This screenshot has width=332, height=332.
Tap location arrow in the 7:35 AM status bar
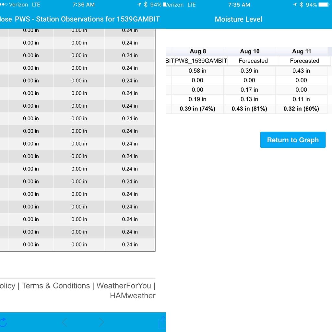294,5
